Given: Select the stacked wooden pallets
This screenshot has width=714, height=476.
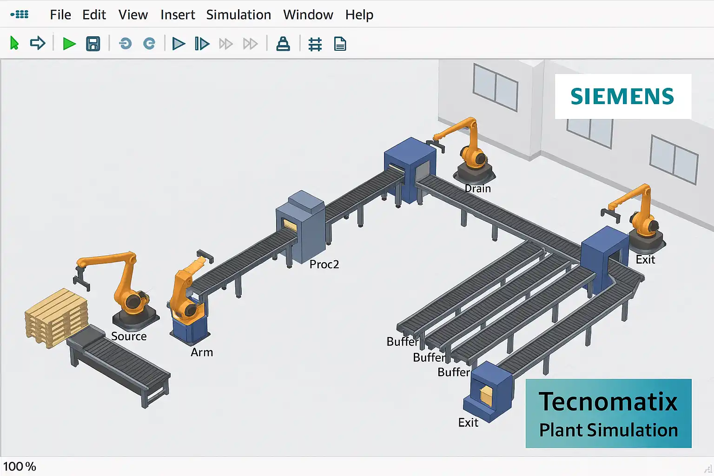Looking at the screenshot, I should click(56, 318).
